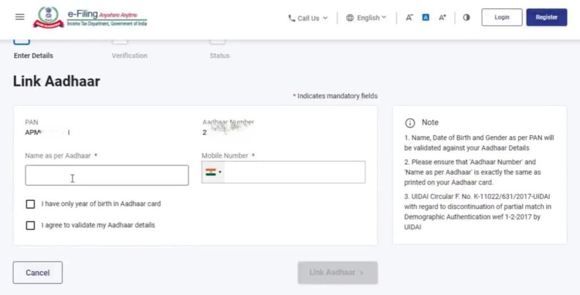580x295 pixels.
Task: Select the default font size icon
Action: (425, 18)
